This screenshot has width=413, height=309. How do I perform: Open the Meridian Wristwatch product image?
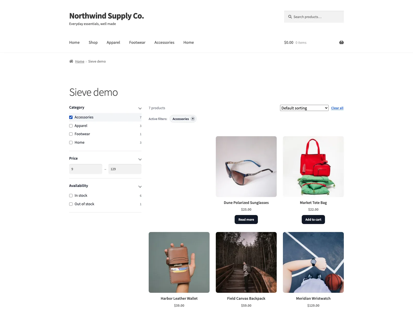[313, 262]
